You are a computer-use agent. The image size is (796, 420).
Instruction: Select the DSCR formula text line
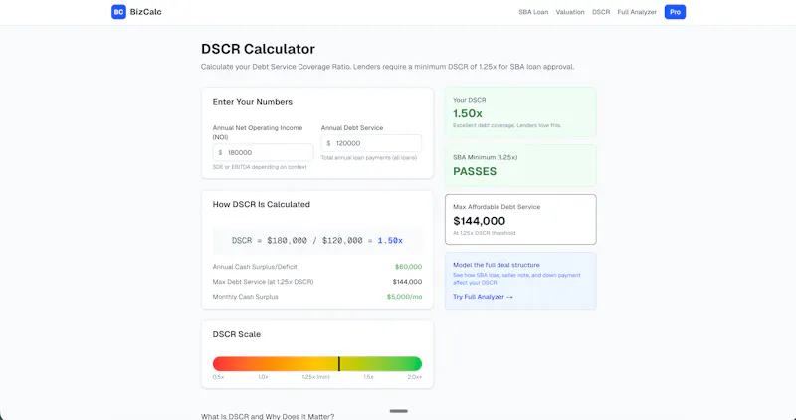click(x=317, y=240)
